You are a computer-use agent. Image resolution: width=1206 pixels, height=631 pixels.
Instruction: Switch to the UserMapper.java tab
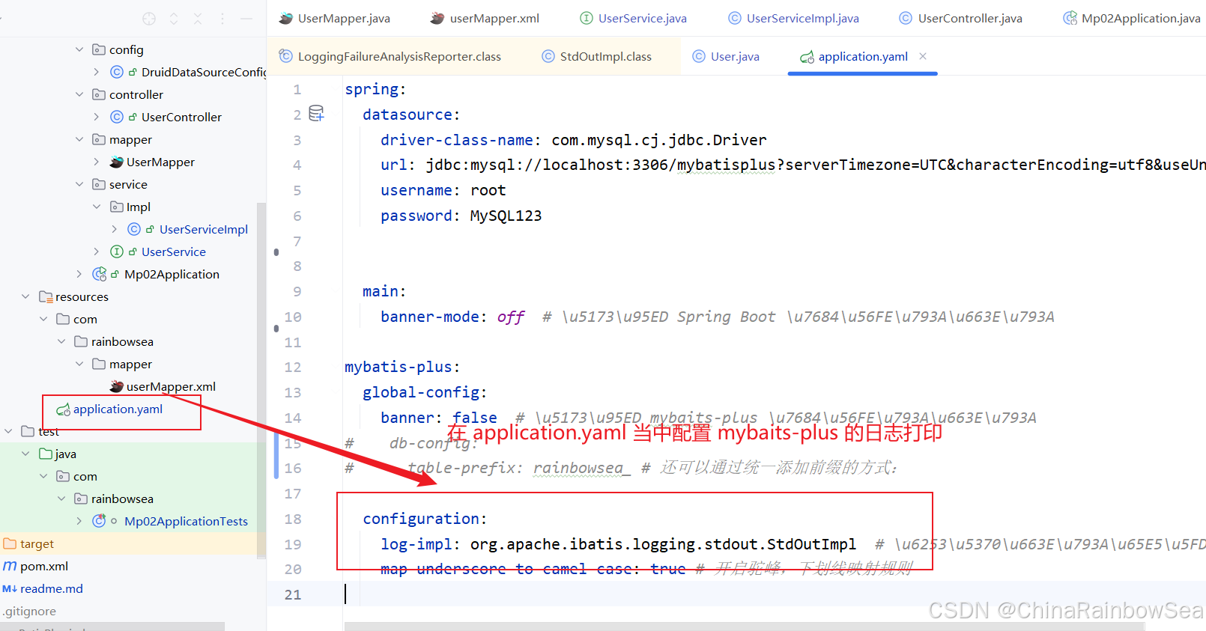pyautogui.click(x=335, y=18)
